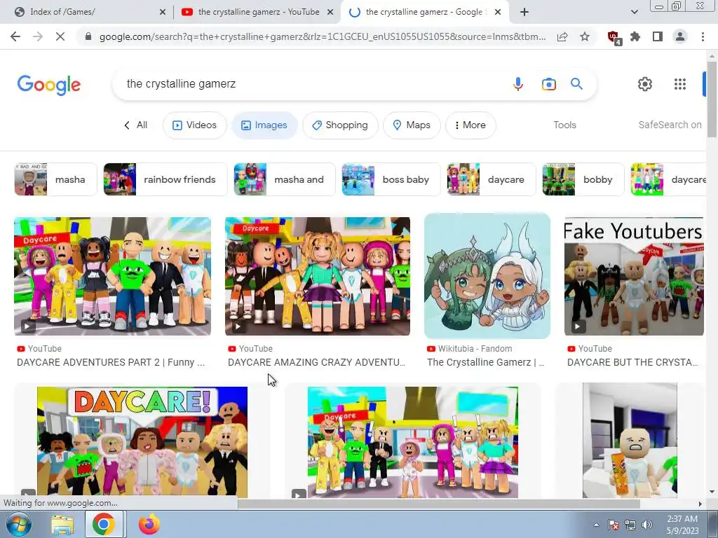
Task: Toggle the browser side panel icon
Action: point(658,36)
